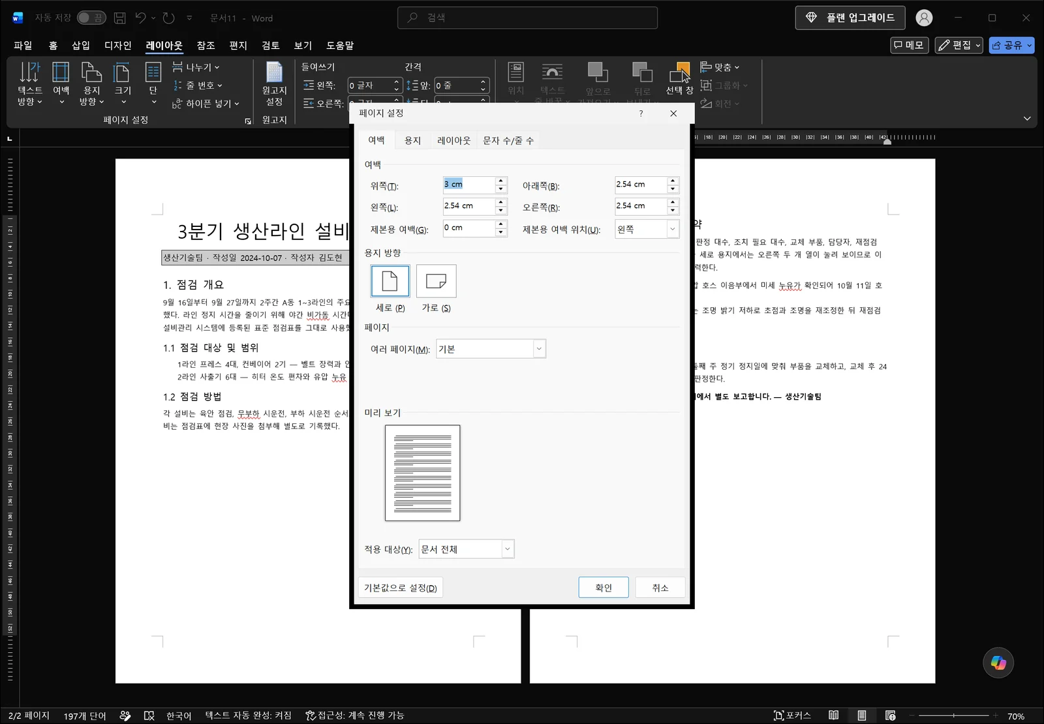Collapse the ribbon with chevron
The width and height of the screenshot is (1044, 724).
click(x=1027, y=119)
